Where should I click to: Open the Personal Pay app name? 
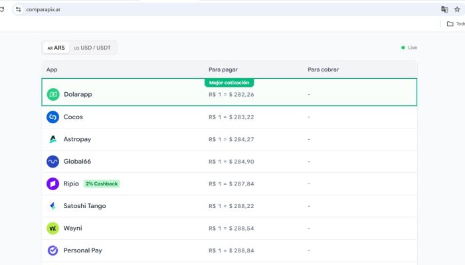(x=83, y=250)
